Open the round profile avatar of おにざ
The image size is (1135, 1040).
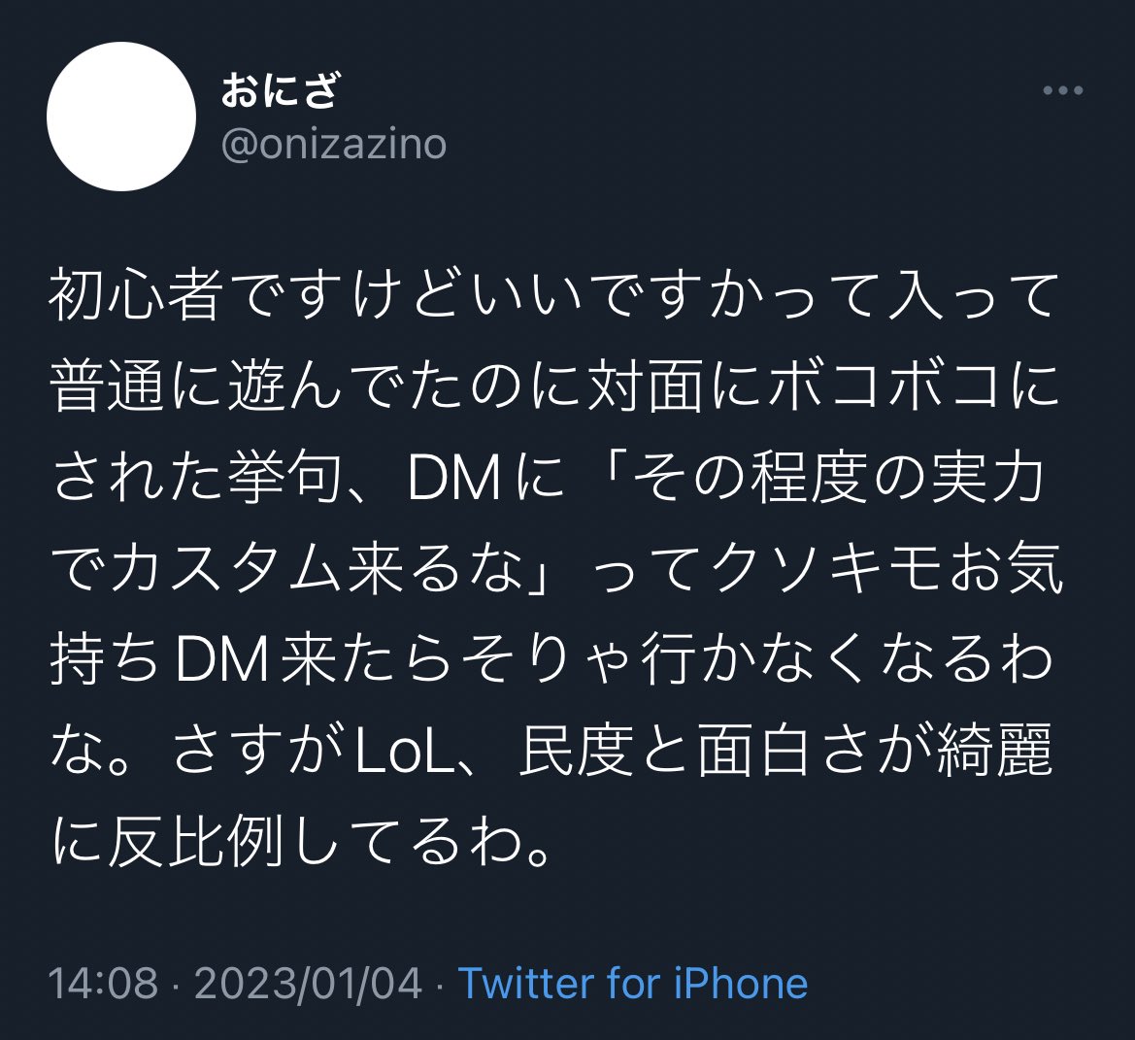click(121, 117)
